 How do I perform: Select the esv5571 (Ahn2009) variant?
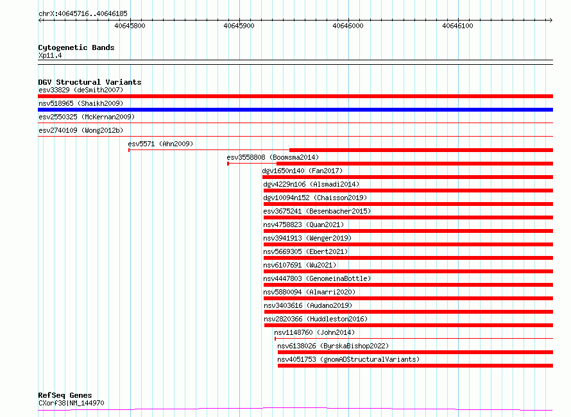point(160,144)
